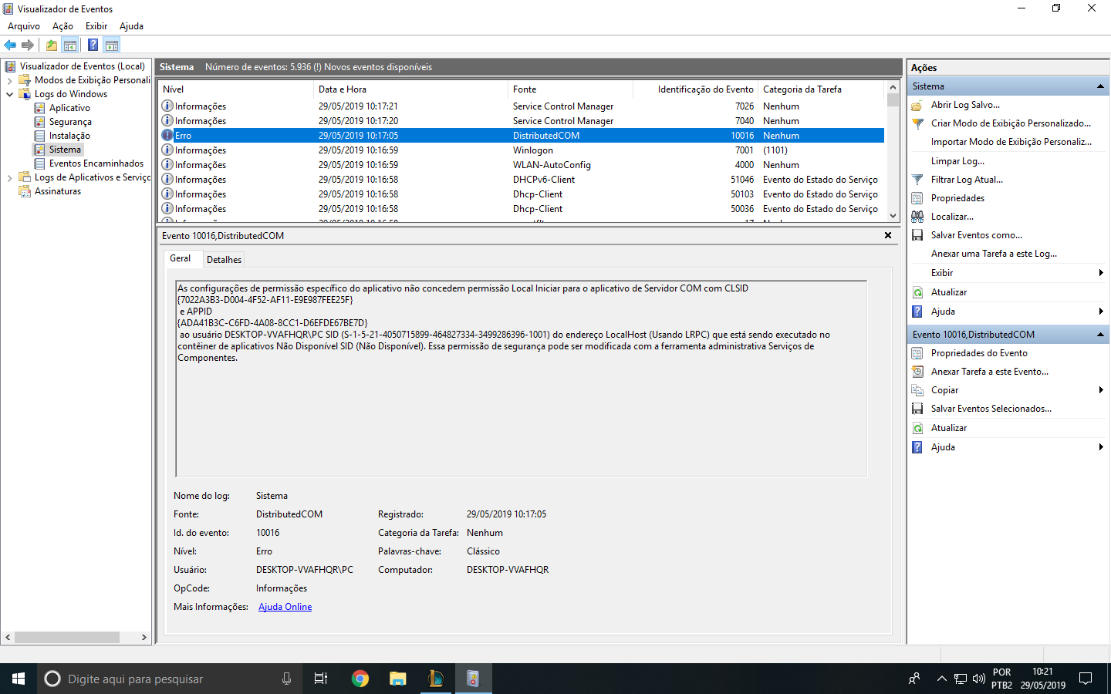Click the Up one level toolbar icon
This screenshot has width=1111, height=694.
(x=51, y=45)
